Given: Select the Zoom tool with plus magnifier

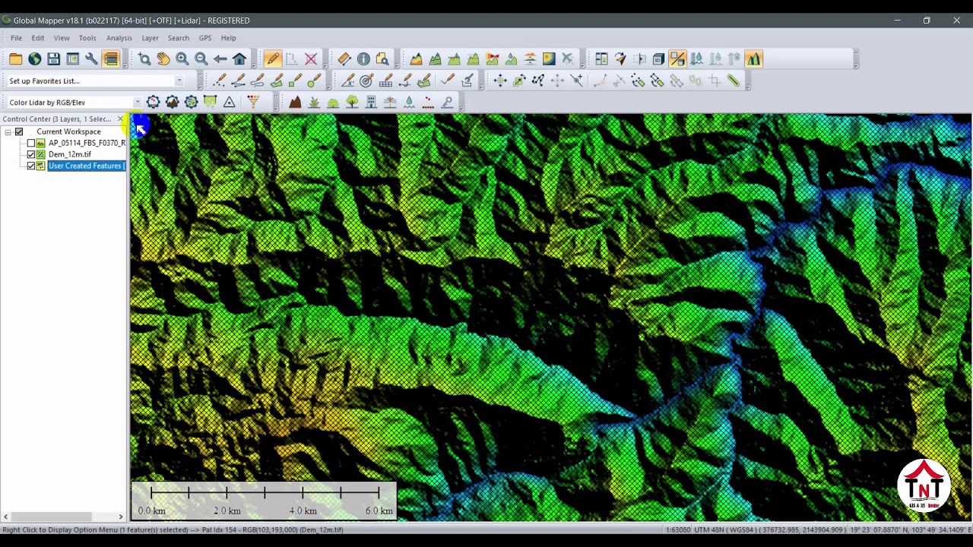Looking at the screenshot, I should [144, 59].
